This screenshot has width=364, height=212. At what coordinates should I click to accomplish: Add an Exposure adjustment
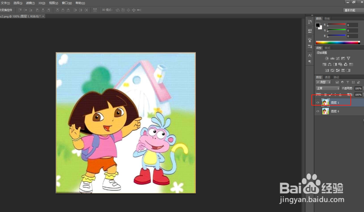343,58
